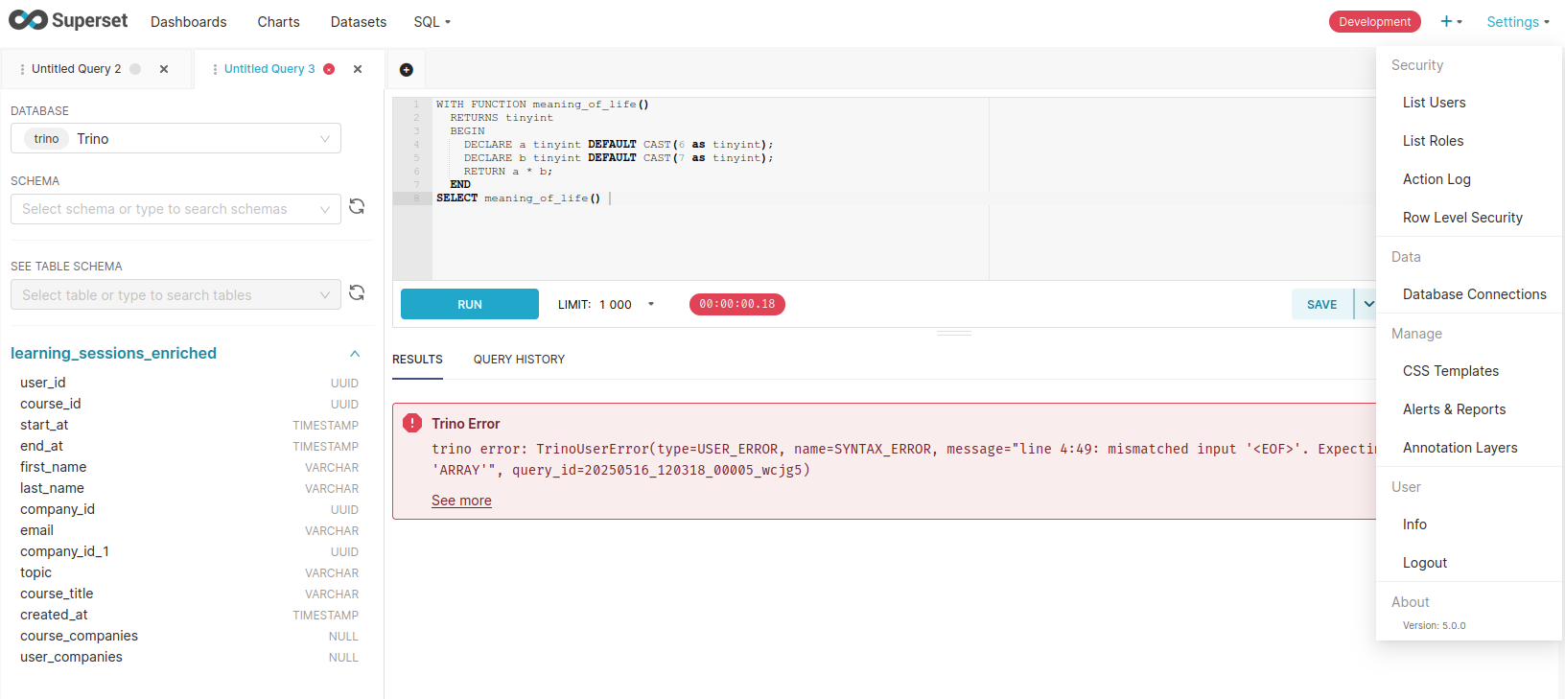Close the Untitled Query 2 tab
This screenshot has width=1565, height=699.
[x=164, y=69]
